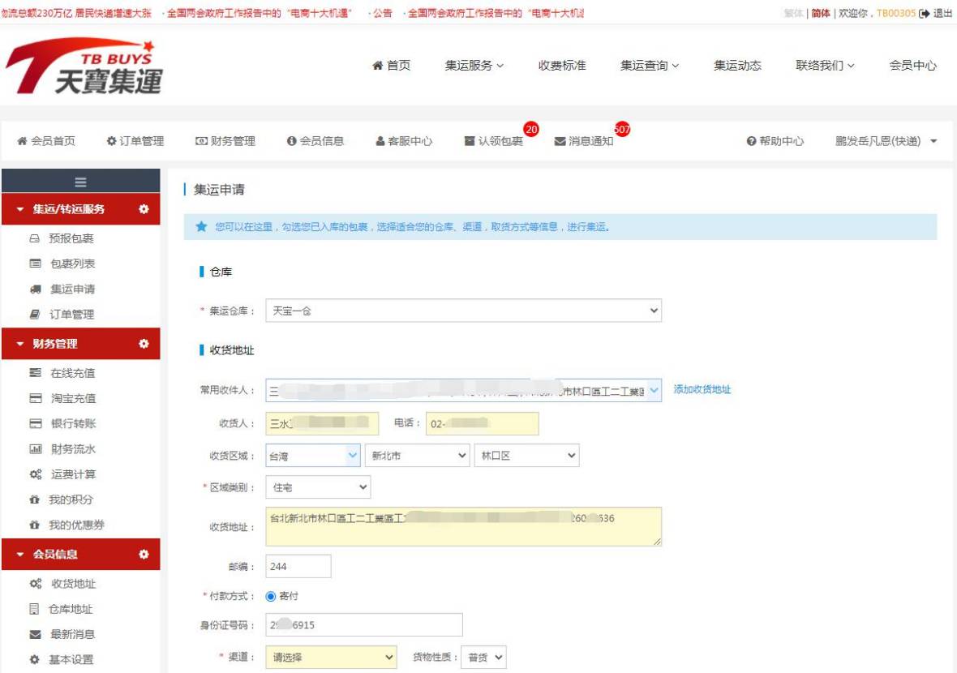Click the hamburger menu icon atop the sidebar

[x=80, y=182]
